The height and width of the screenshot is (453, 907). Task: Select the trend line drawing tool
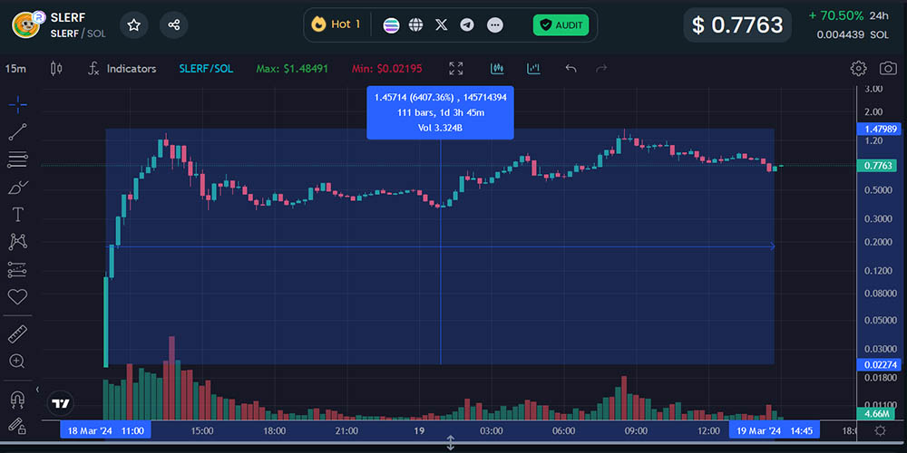point(17,132)
